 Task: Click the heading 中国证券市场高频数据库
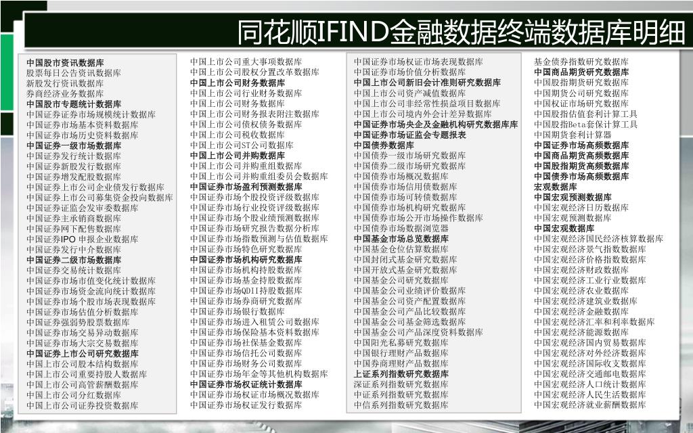coord(581,145)
